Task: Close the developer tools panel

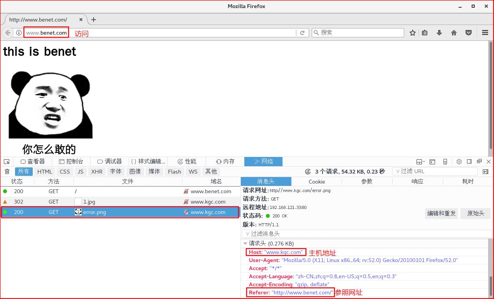Action: tap(489, 162)
